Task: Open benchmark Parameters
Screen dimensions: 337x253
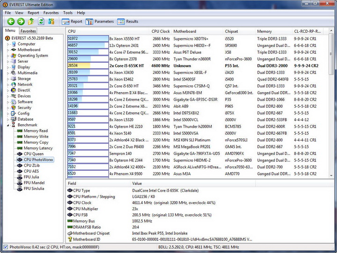Action: [100, 22]
